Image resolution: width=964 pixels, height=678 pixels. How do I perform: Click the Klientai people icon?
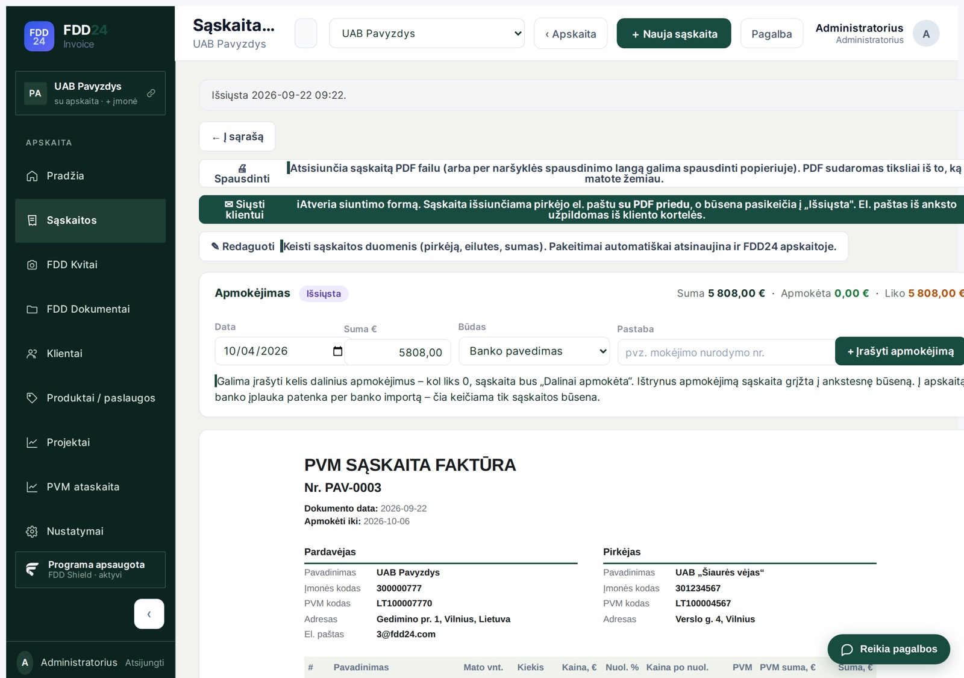[x=32, y=354]
